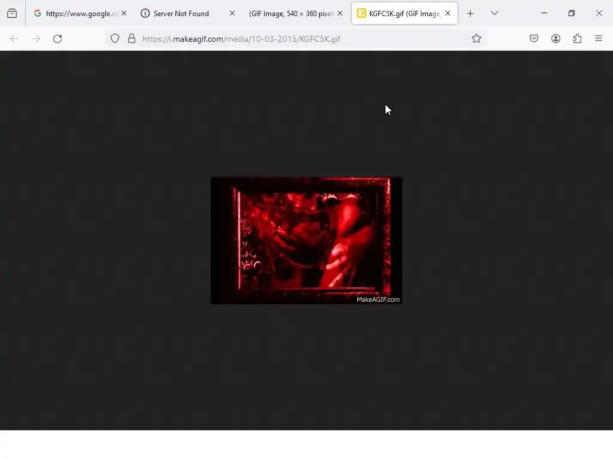The width and height of the screenshot is (613, 459).
Task: Switch to the Google tab
Action: pyautogui.click(x=80, y=13)
